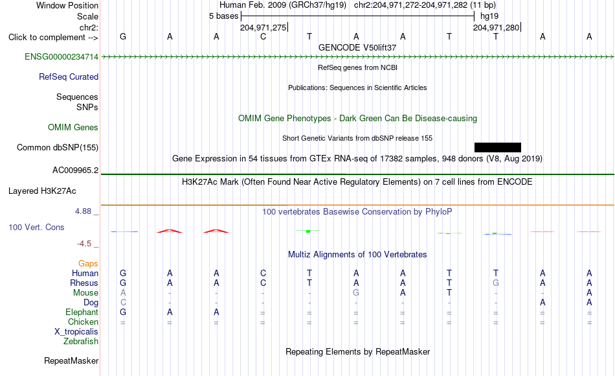
Task: Click the C base in the Rhesus row
Action: coord(263,283)
